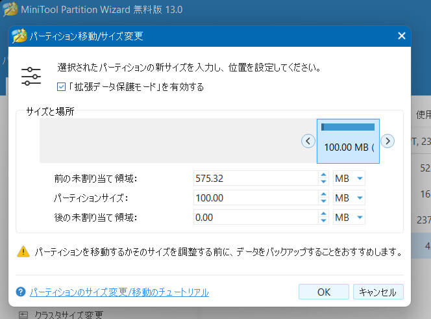
Task: Open パーティションのサイズ変更/移動のチュートリアル link
Action: coord(119,292)
